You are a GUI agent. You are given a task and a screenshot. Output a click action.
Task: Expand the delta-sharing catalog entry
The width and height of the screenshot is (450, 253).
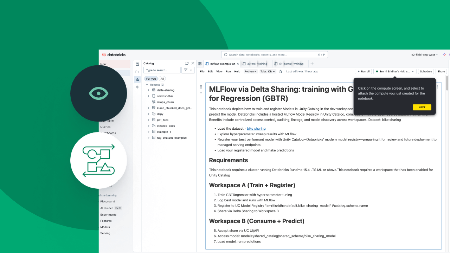pyautogui.click(x=149, y=90)
